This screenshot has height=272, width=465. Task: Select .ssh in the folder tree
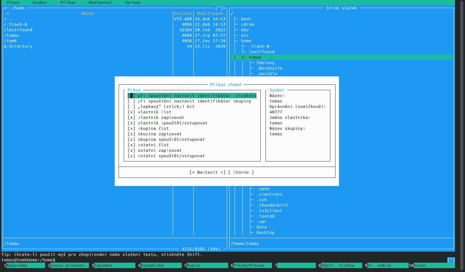tap(262, 200)
